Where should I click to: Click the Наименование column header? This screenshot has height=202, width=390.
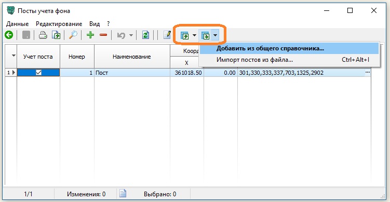click(x=132, y=57)
